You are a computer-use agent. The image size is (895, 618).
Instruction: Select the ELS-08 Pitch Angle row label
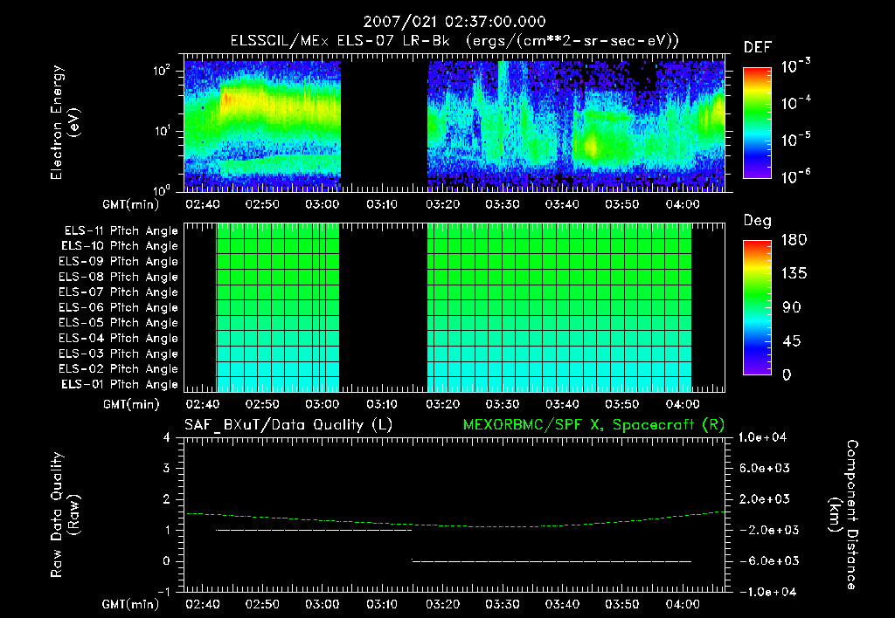point(119,277)
